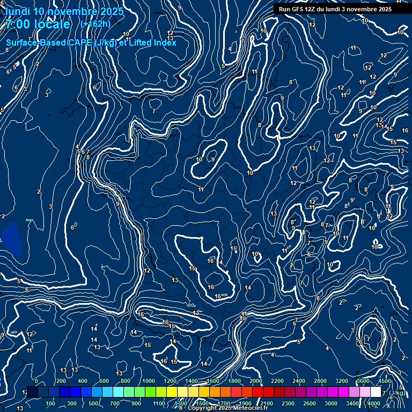
Task: Click the '100' legend value
Action: click(x=50, y=403)
